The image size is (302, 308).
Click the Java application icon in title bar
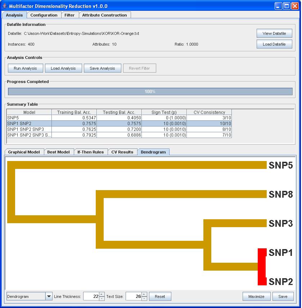(5, 6)
